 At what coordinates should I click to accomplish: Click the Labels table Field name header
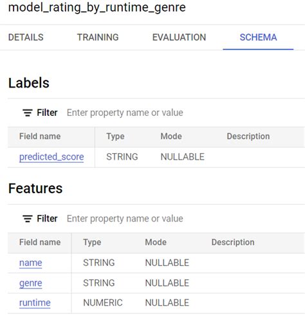coord(40,136)
